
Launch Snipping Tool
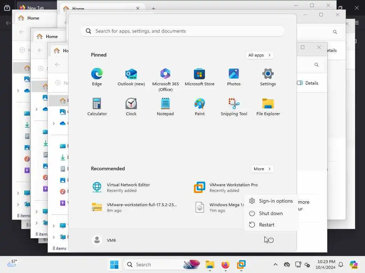[234, 107]
